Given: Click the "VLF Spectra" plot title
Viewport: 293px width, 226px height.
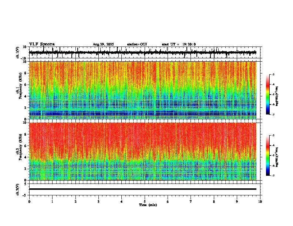Looking at the screenshot, I should [42, 44].
